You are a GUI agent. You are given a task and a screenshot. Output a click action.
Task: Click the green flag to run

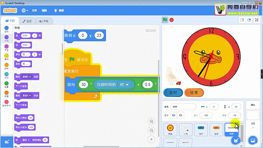(x=165, y=20)
